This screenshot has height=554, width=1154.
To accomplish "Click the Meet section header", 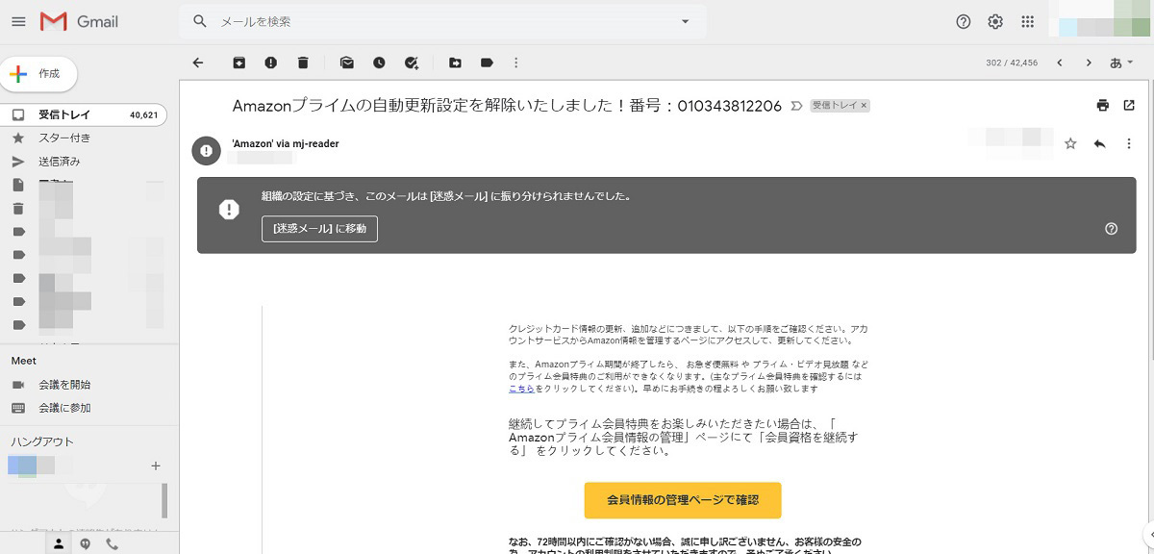I will click(24, 361).
